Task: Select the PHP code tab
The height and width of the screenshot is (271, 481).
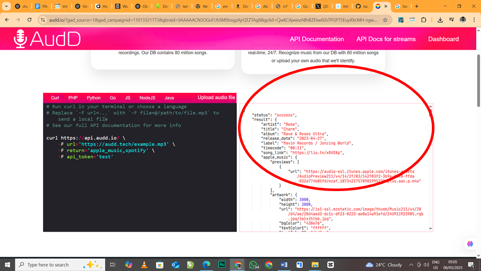Action: pyautogui.click(x=73, y=98)
